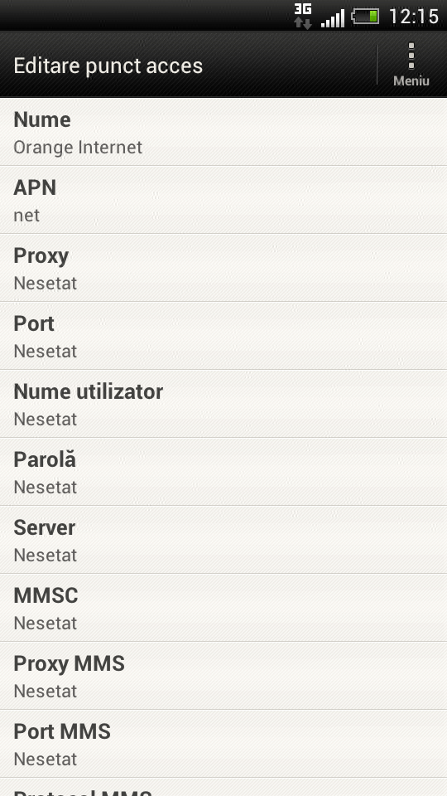447x796 pixels.
Task: Open the APN setting with value net
Action: [223, 200]
